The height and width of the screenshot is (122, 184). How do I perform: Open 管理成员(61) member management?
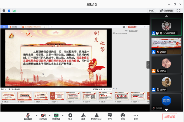[x=96, y=116]
